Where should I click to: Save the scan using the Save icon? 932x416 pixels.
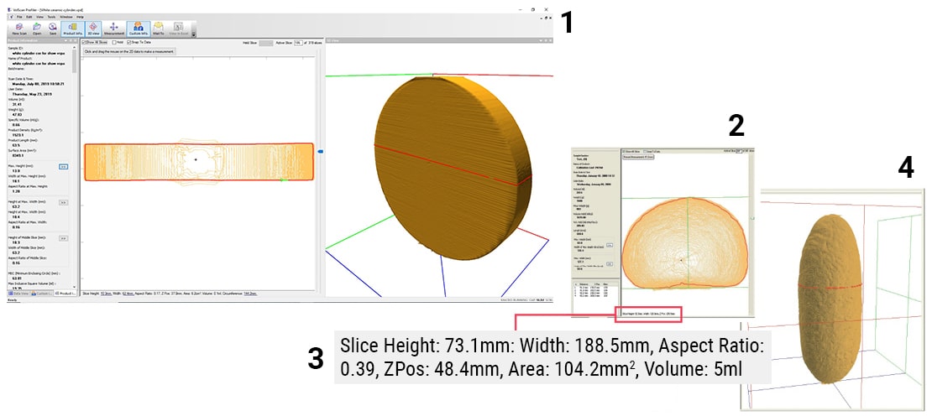[53, 29]
